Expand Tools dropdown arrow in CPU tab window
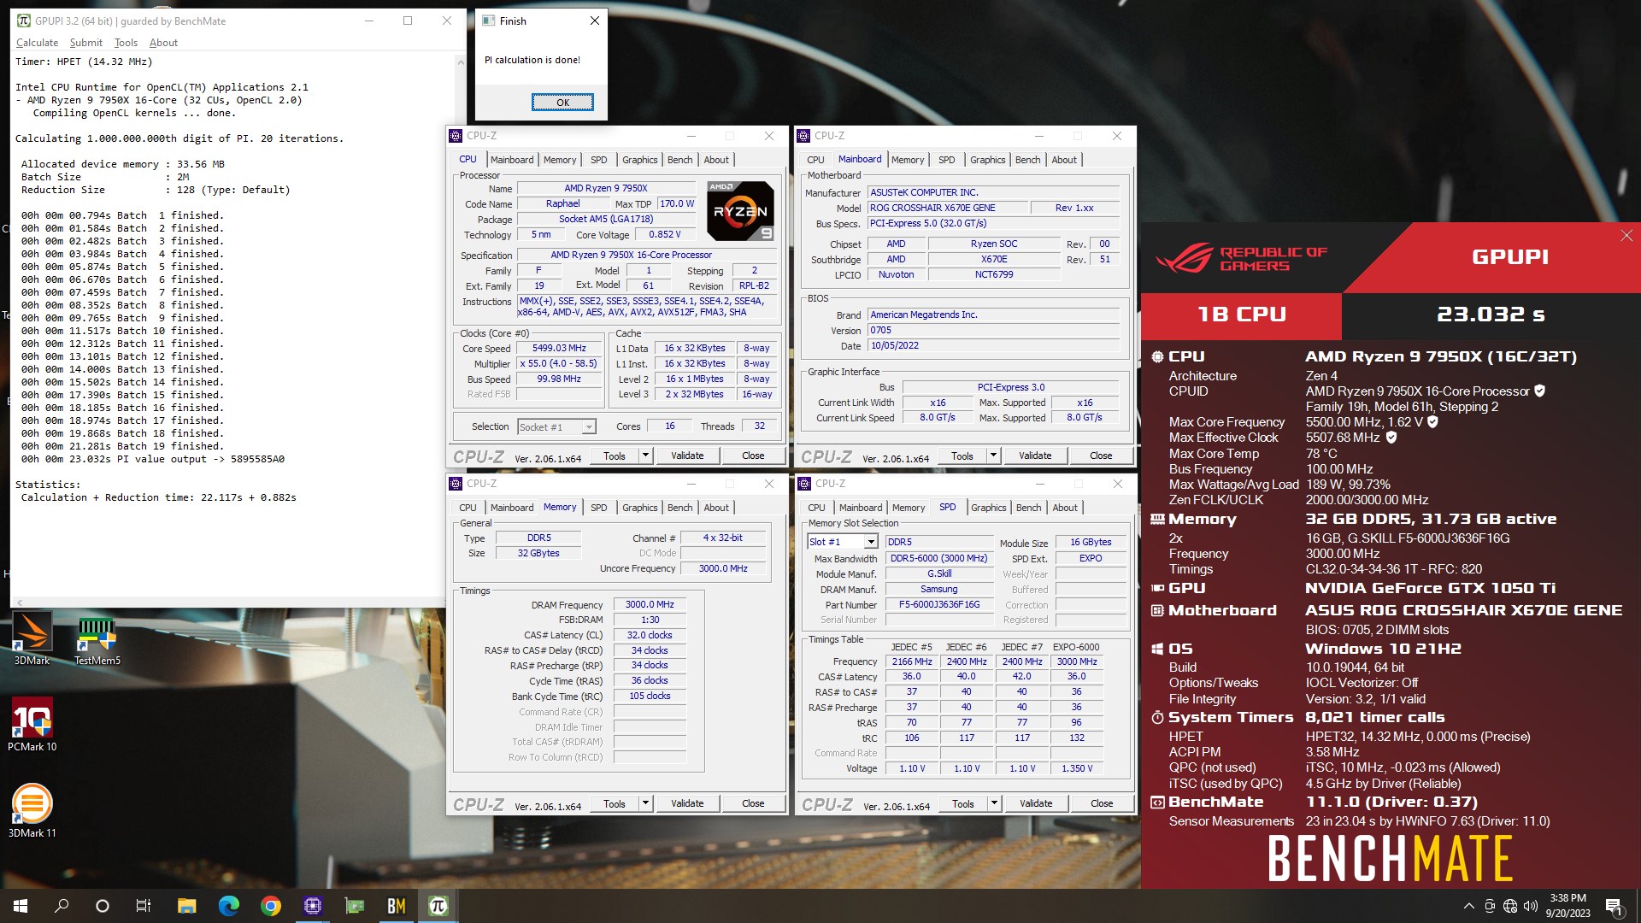 (645, 456)
